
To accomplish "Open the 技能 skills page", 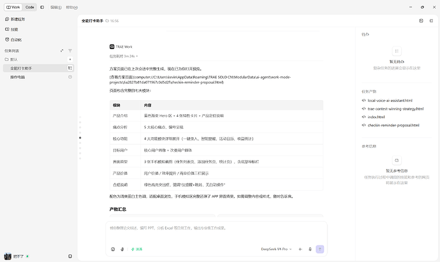I will pos(11,29).
